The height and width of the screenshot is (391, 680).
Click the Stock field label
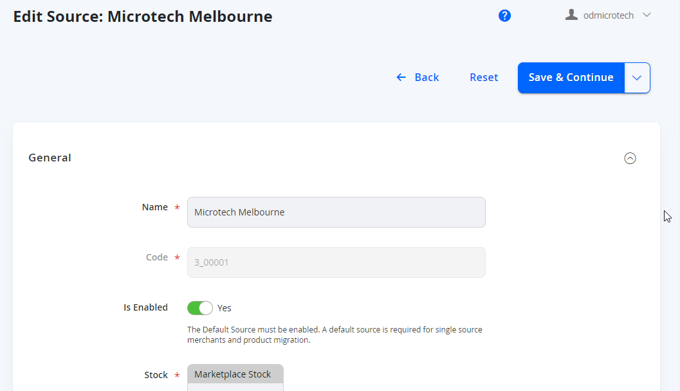156,375
